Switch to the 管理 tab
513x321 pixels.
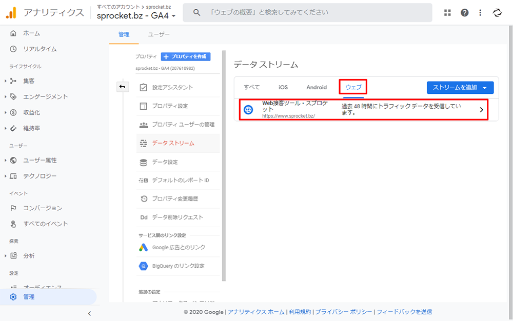click(124, 35)
